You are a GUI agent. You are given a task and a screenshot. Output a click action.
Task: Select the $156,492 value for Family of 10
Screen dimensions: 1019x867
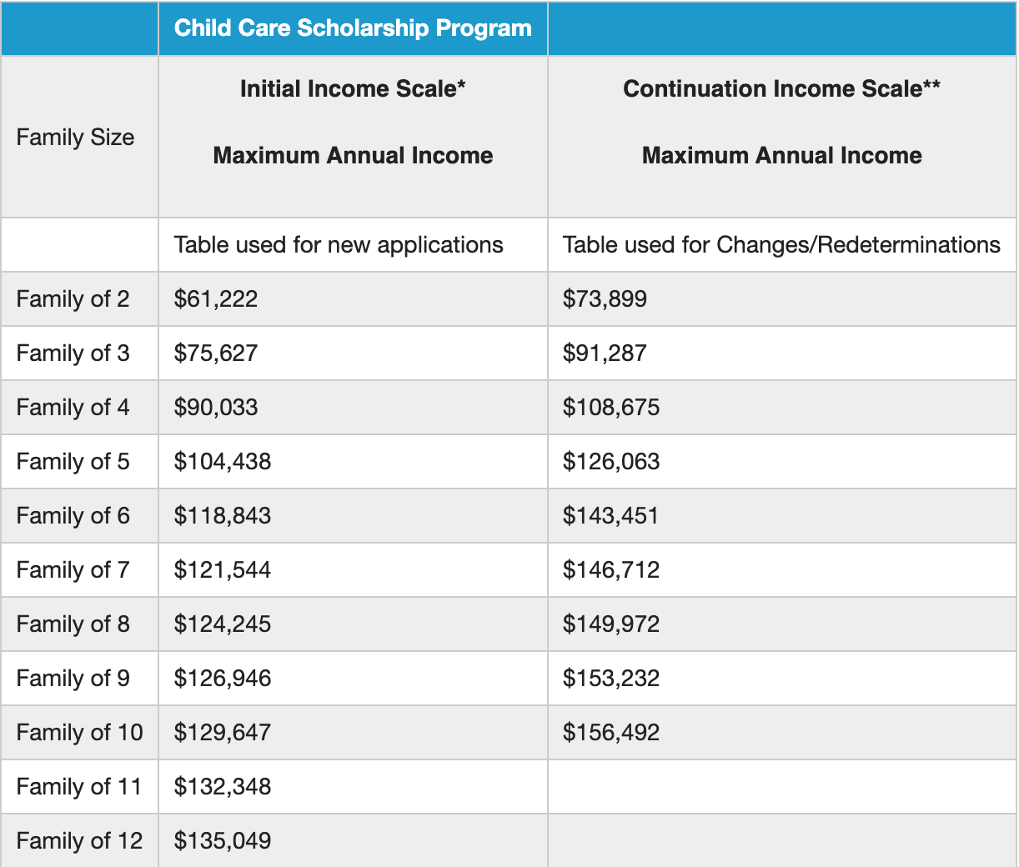(x=611, y=733)
